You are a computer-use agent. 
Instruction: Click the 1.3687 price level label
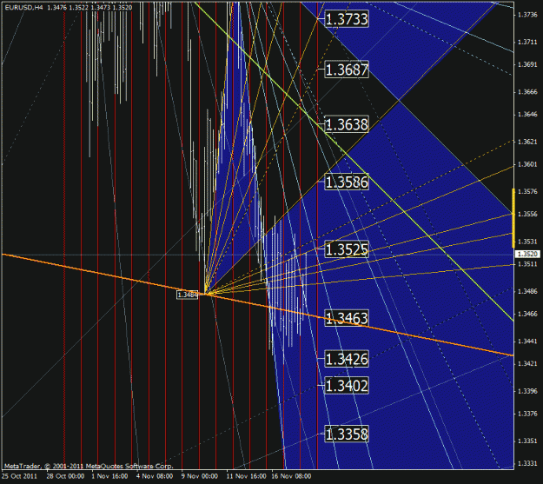point(347,70)
